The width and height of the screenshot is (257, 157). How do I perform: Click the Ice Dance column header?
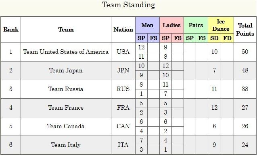coord(221,25)
